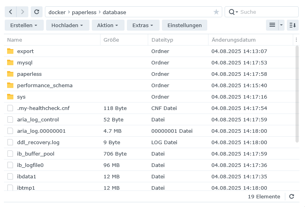
Task: Click the ibdata1 file icon
Action: pyautogui.click(x=10, y=177)
